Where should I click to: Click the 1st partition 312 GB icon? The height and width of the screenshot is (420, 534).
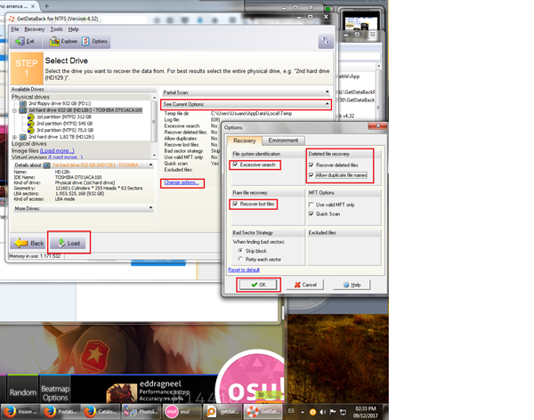pos(30,117)
